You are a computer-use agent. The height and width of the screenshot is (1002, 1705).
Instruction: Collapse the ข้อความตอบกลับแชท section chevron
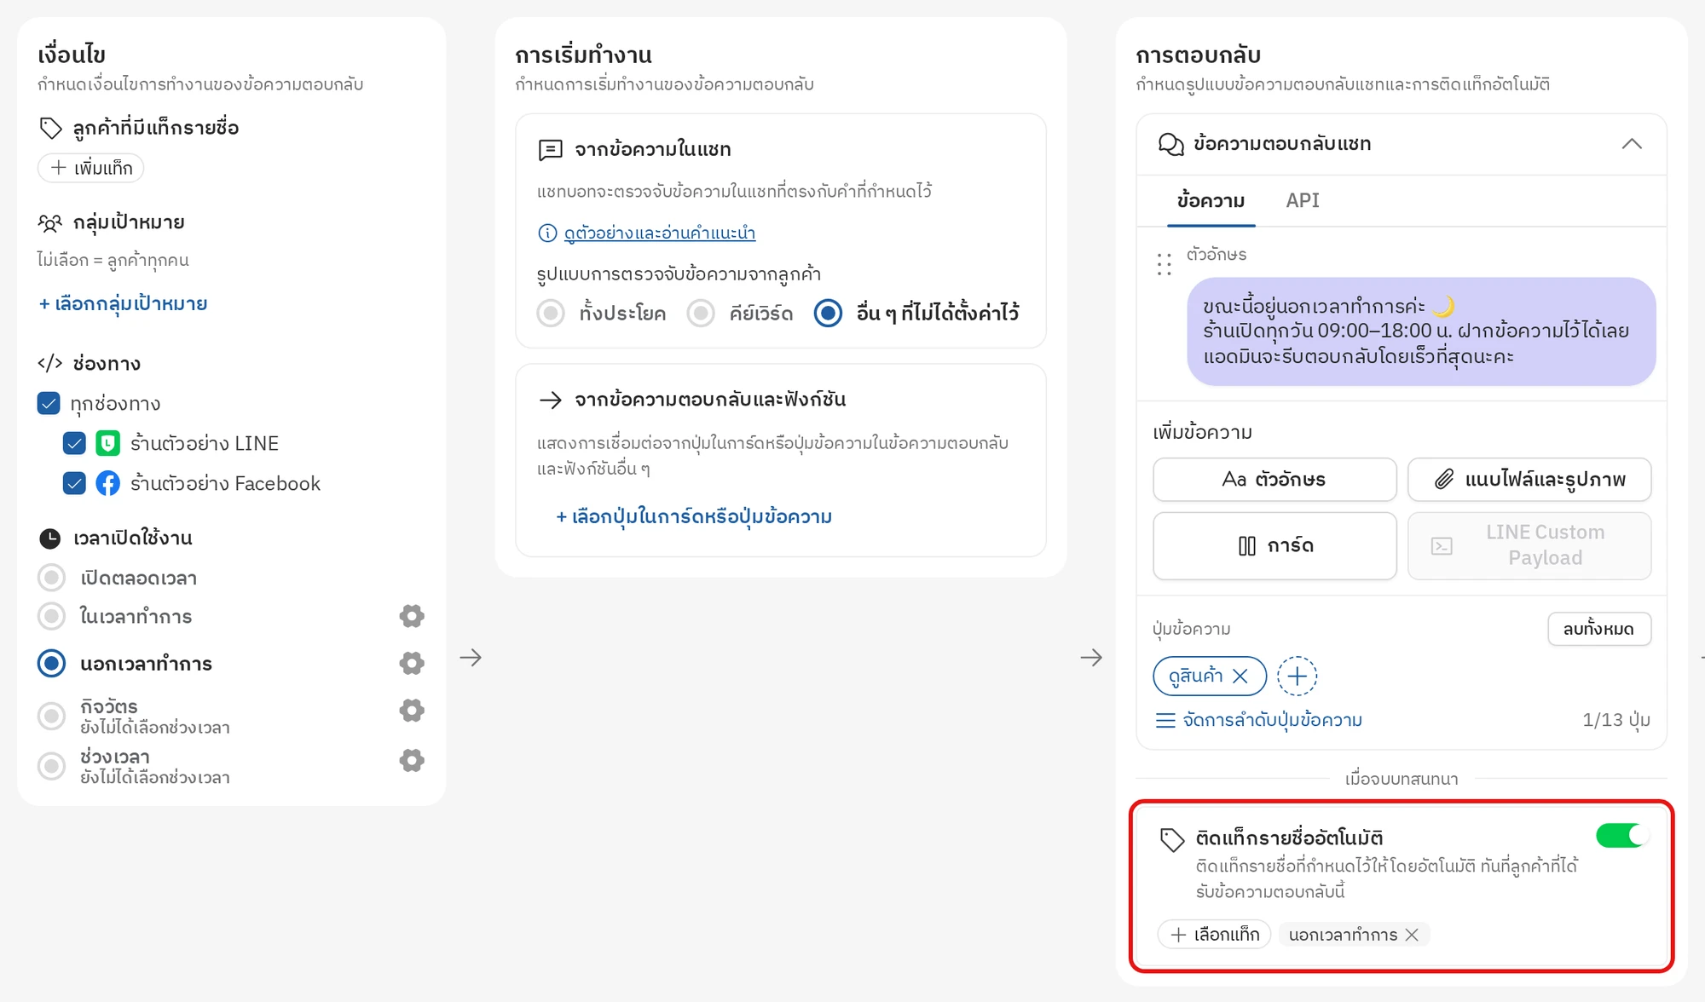pyautogui.click(x=1631, y=144)
